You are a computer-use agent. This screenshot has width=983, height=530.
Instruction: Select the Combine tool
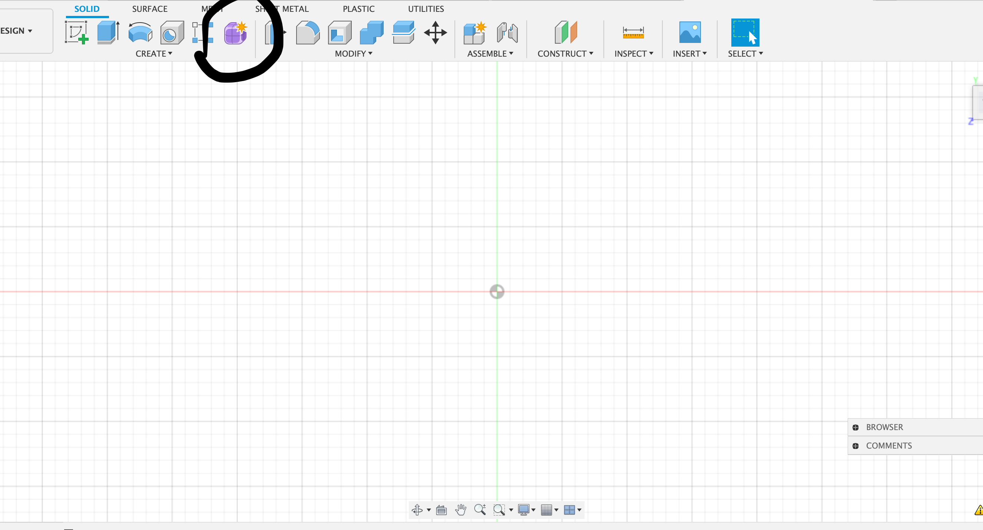tap(371, 33)
